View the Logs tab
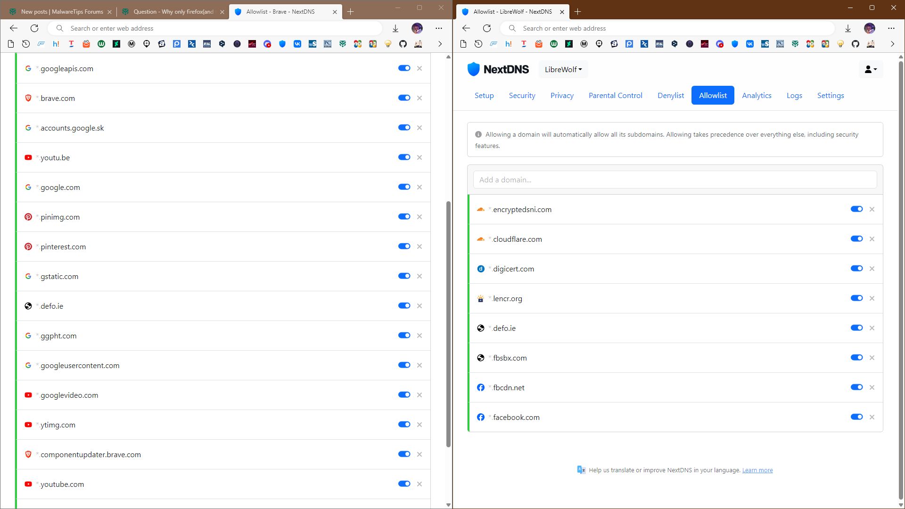 coord(794,95)
